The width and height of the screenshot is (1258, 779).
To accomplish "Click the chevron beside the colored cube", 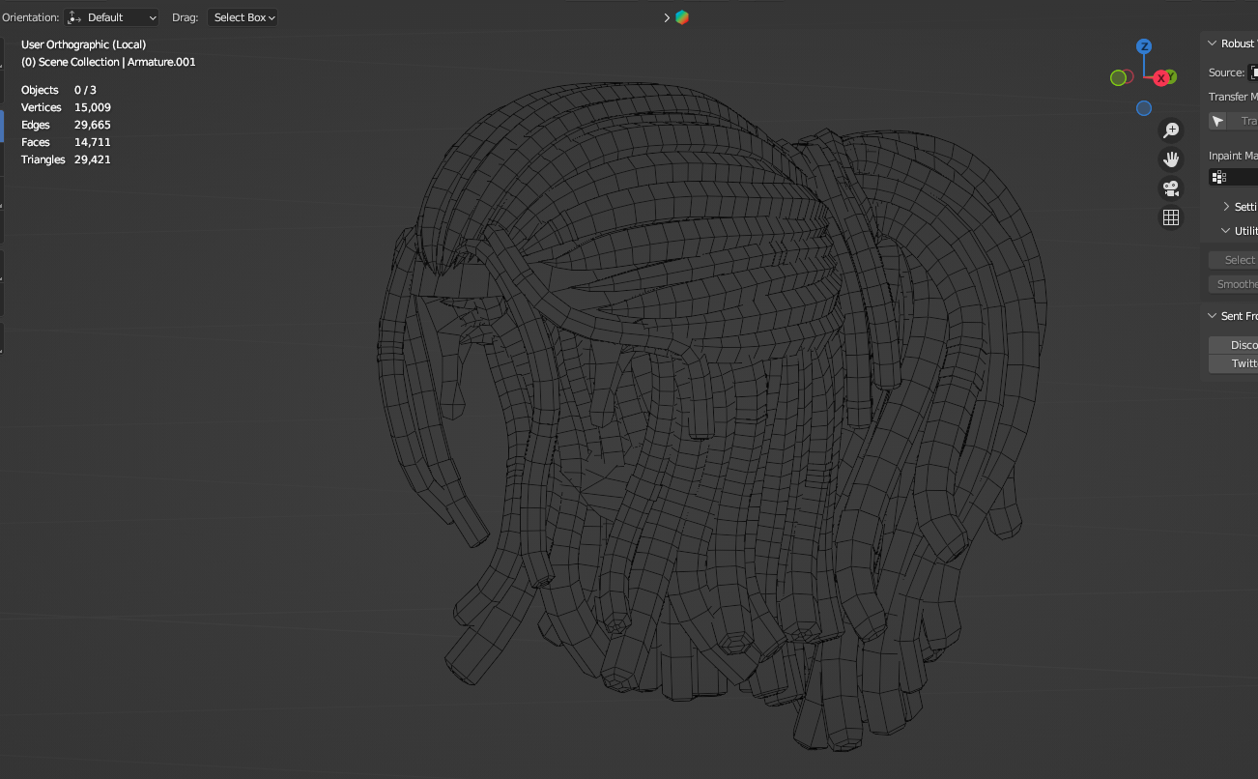I will [x=667, y=17].
